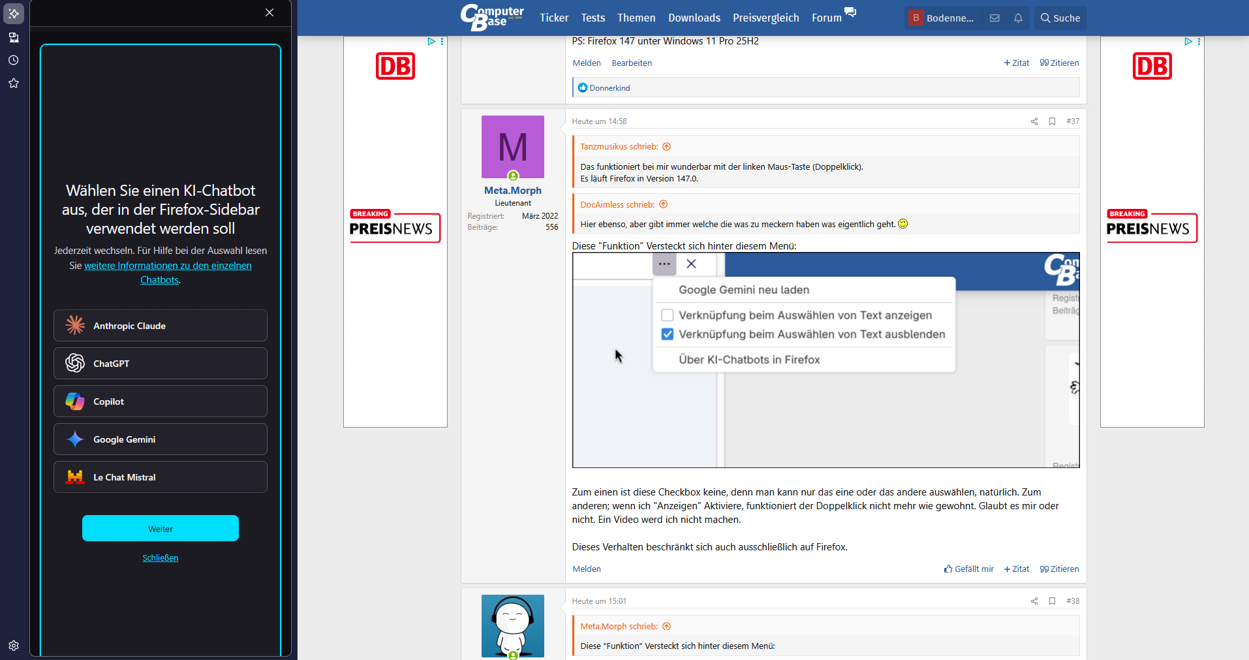Open right DB advertisement logo

[x=1152, y=66]
